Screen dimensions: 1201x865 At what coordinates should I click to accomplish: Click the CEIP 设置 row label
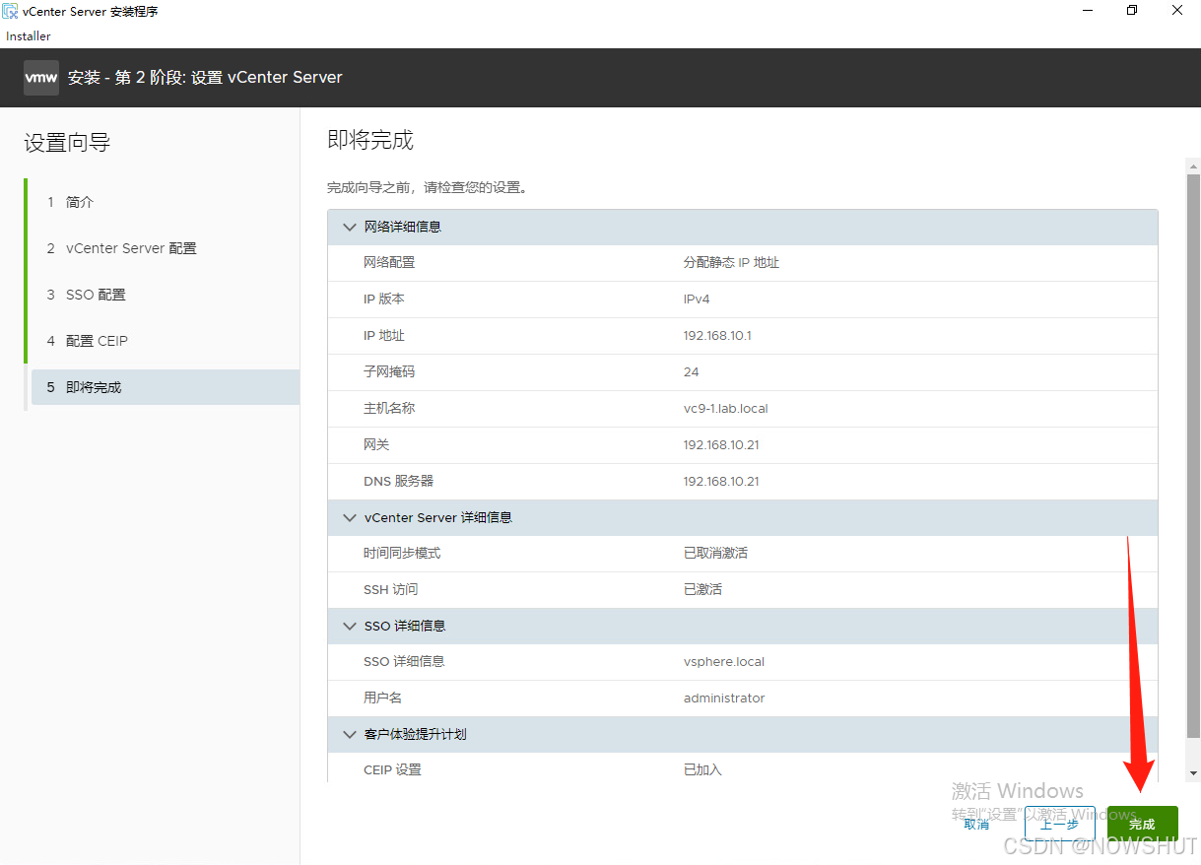(392, 770)
